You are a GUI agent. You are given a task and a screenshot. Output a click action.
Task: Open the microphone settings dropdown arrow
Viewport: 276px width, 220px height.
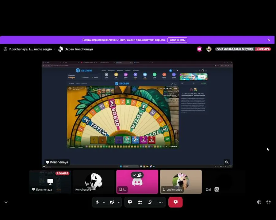(104, 202)
